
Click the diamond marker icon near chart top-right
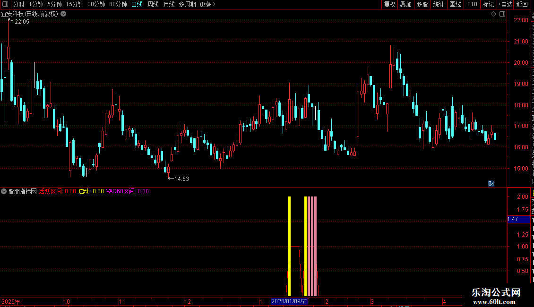pos(493,14)
